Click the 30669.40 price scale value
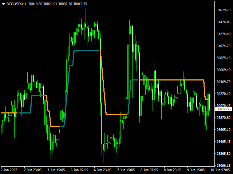 point(224,70)
